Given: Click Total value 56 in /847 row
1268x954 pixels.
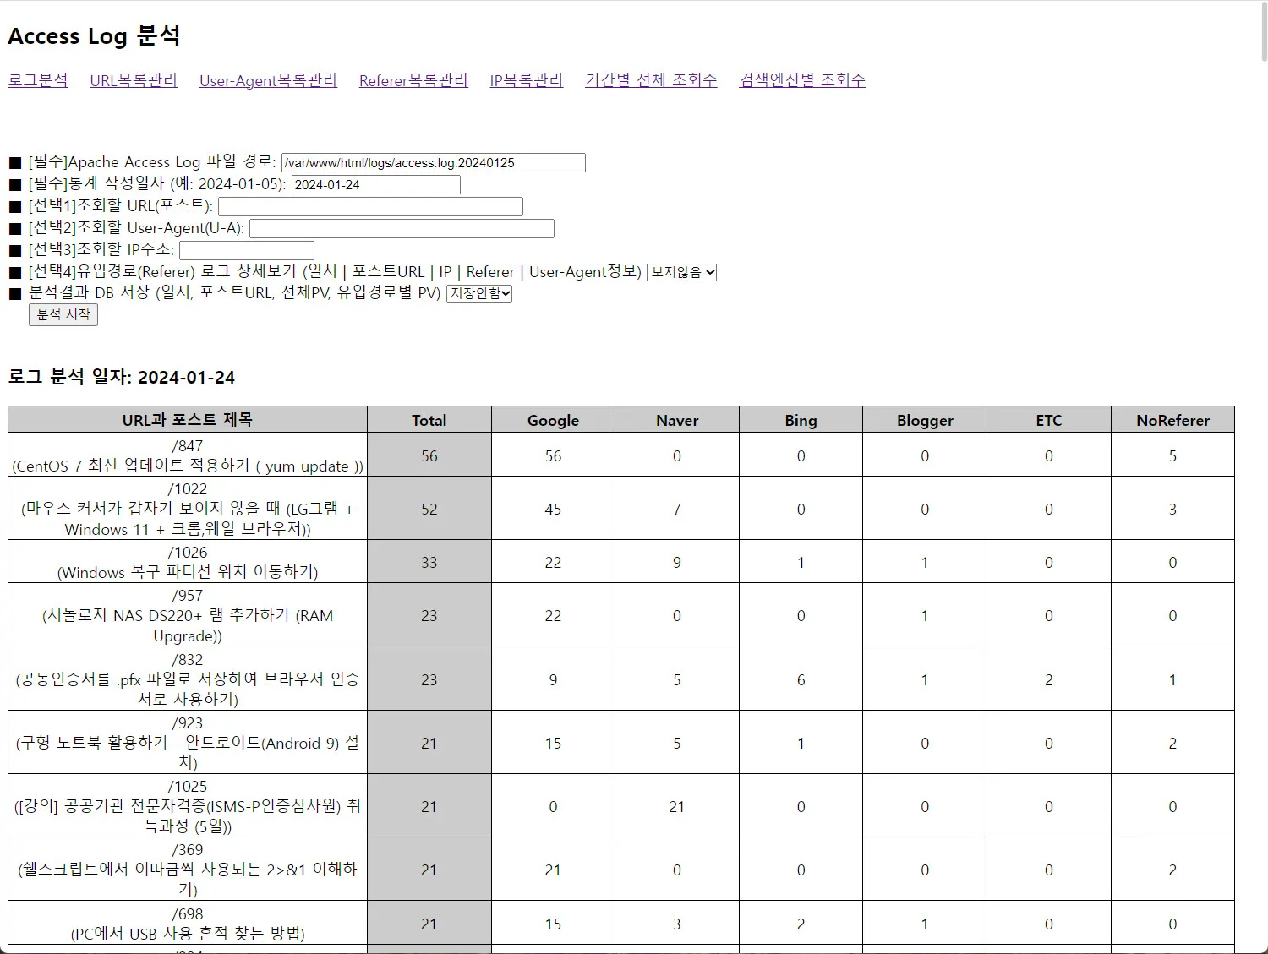Looking at the screenshot, I should [429, 455].
